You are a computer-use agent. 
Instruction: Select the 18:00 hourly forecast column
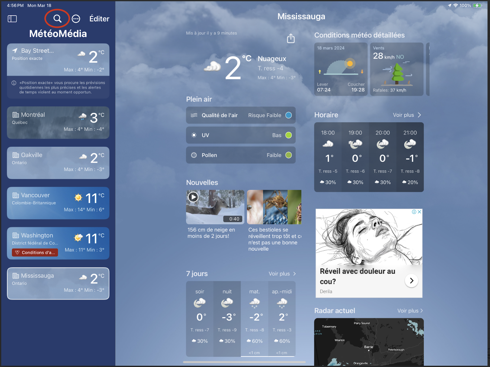click(328, 157)
